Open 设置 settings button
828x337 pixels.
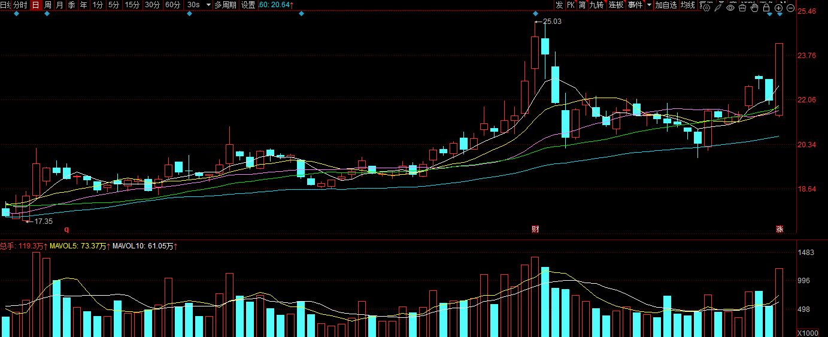tap(248, 5)
